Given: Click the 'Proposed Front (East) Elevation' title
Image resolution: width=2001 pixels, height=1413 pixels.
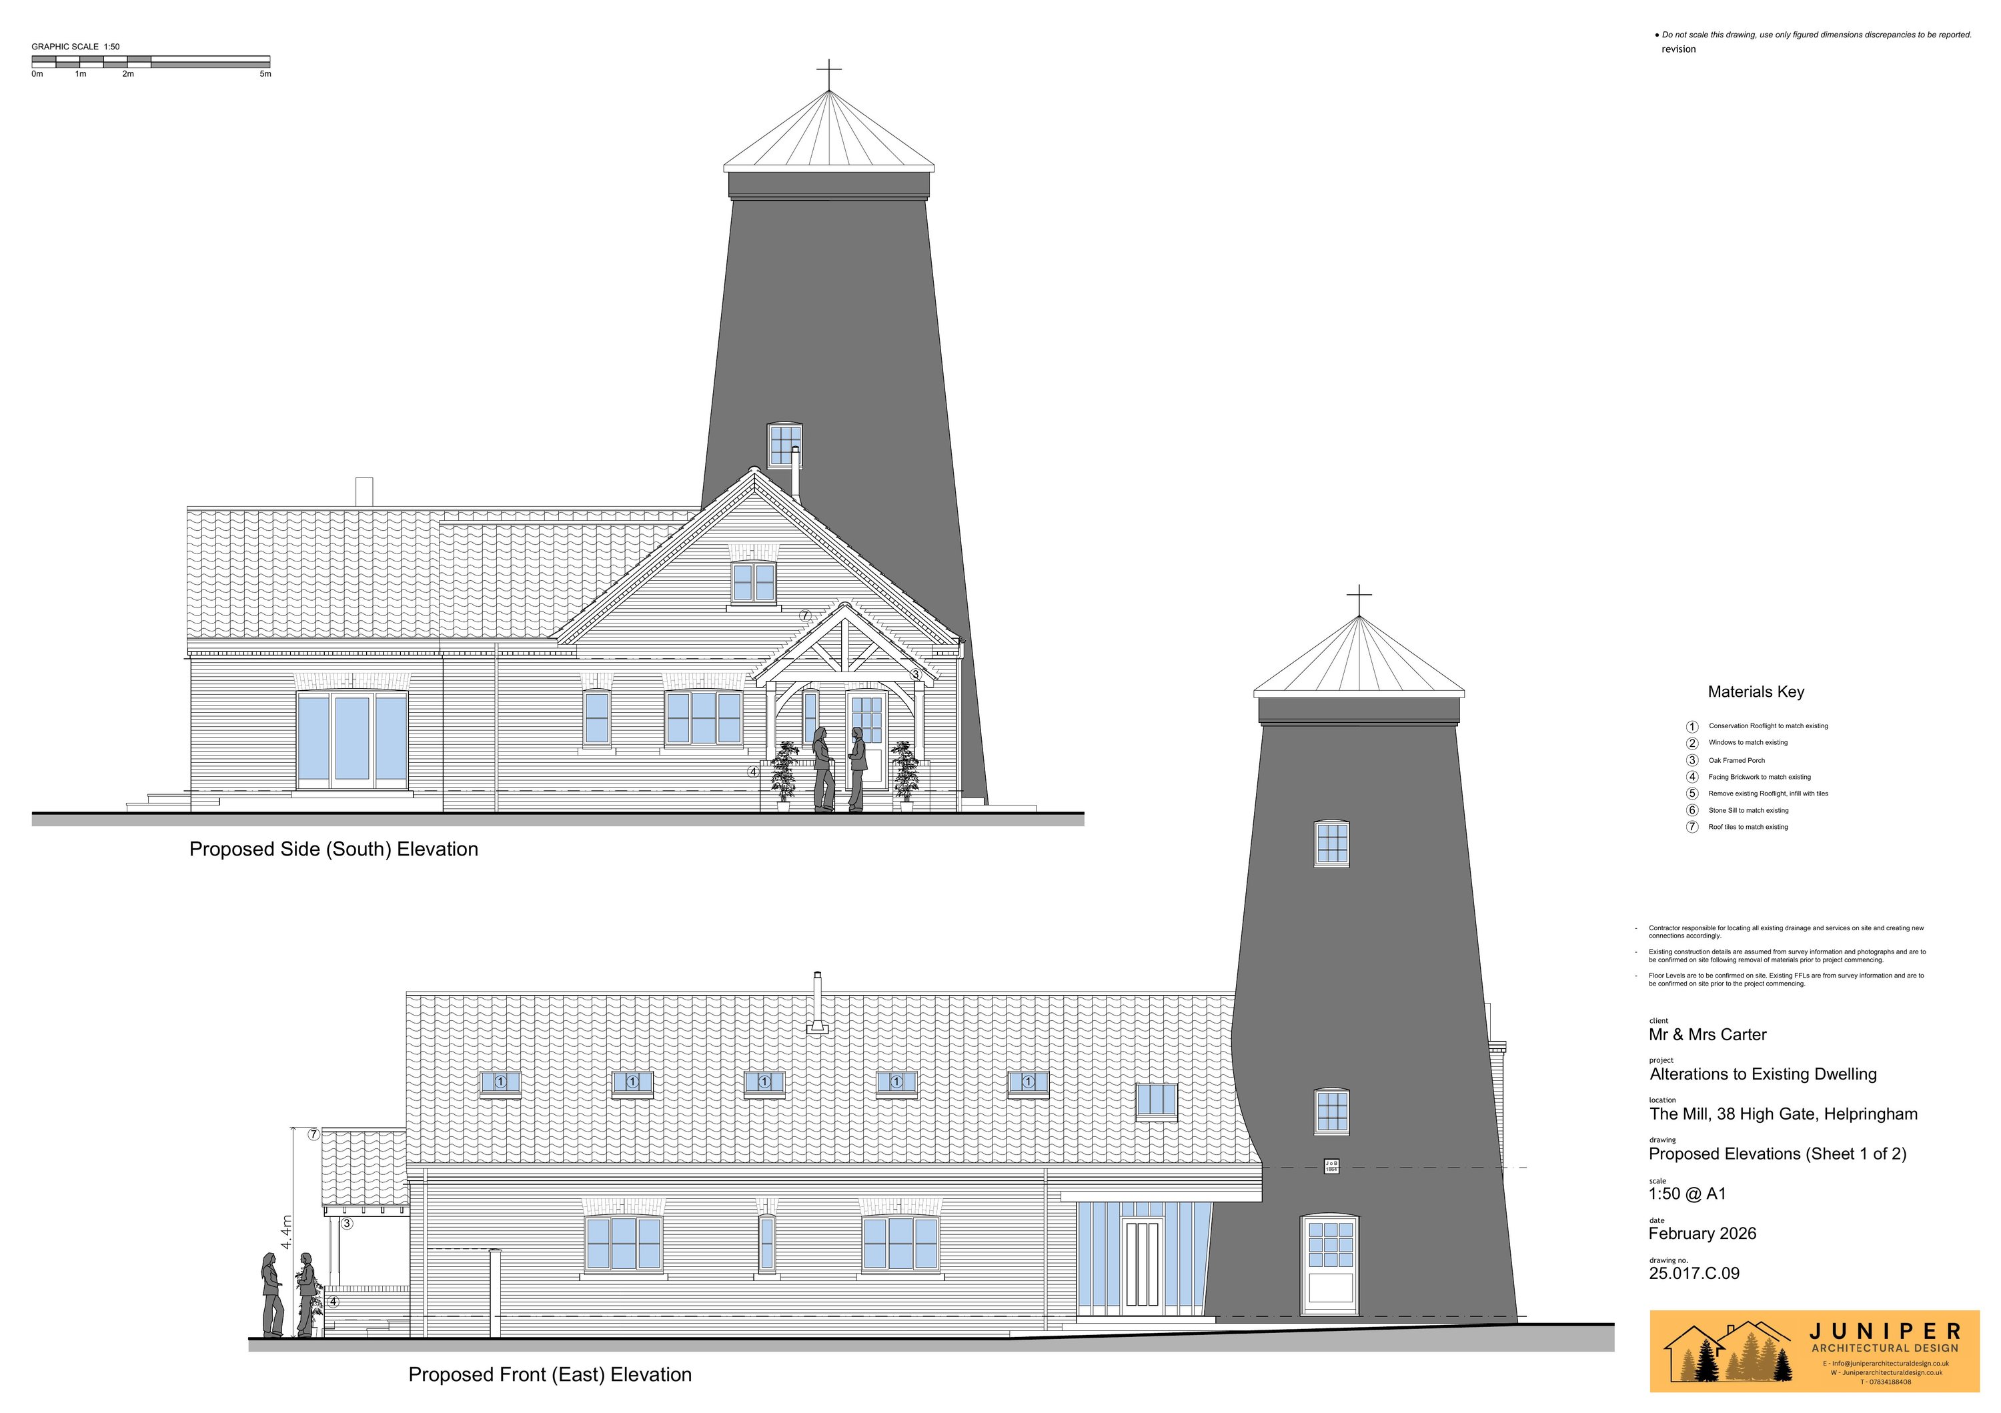Looking at the screenshot, I should pyautogui.click(x=550, y=1375).
